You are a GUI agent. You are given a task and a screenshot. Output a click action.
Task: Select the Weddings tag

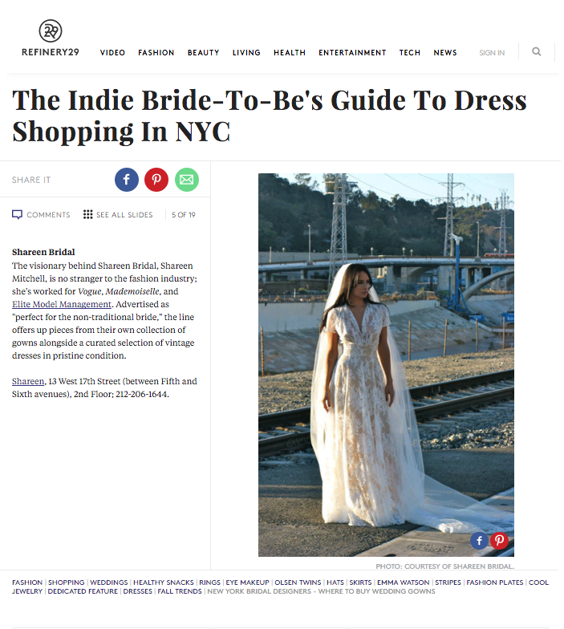click(109, 582)
